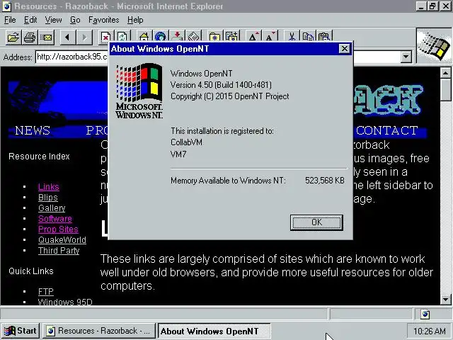Image resolution: width=453 pixels, height=340 pixels.
Task: Open the Software sidebar link
Action: click(55, 219)
